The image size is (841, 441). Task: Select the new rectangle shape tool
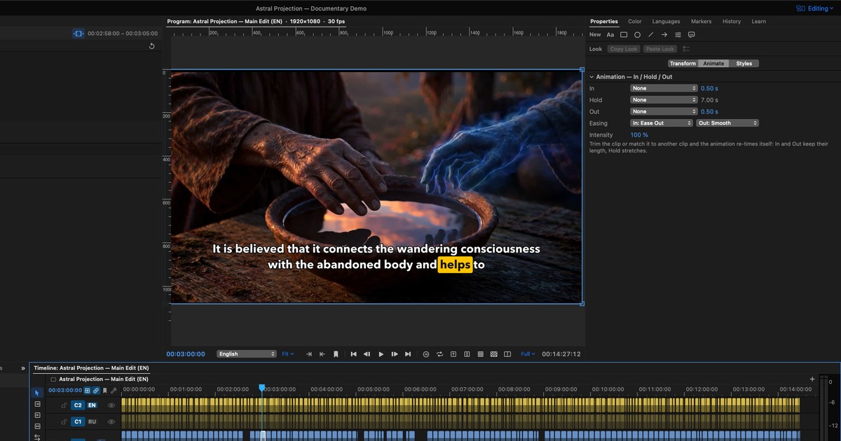[624, 34]
